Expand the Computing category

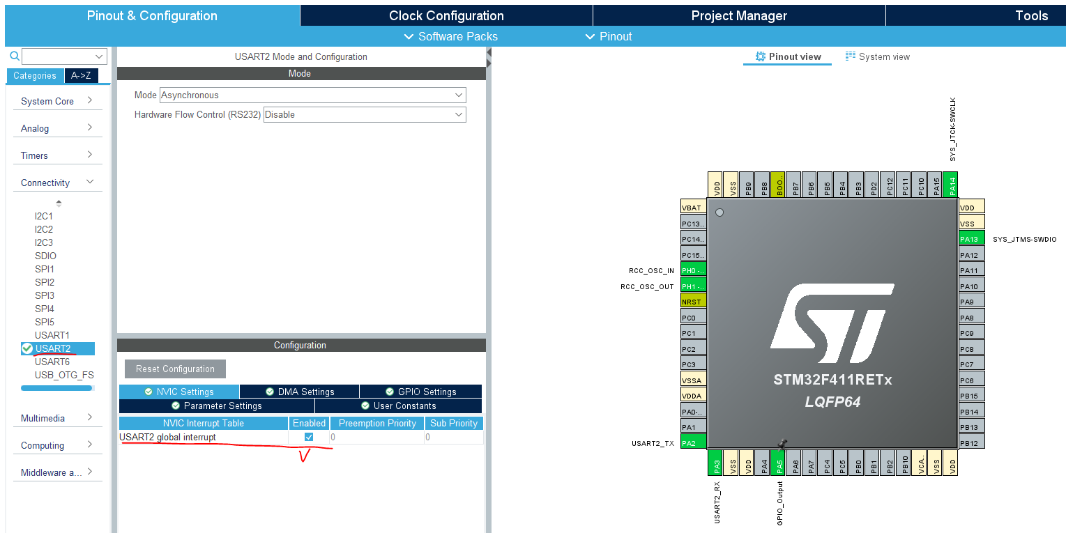(x=57, y=445)
